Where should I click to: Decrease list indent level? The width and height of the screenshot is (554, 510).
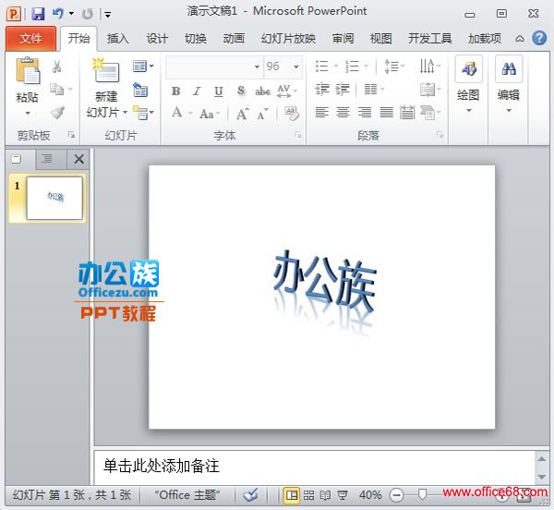[322, 89]
